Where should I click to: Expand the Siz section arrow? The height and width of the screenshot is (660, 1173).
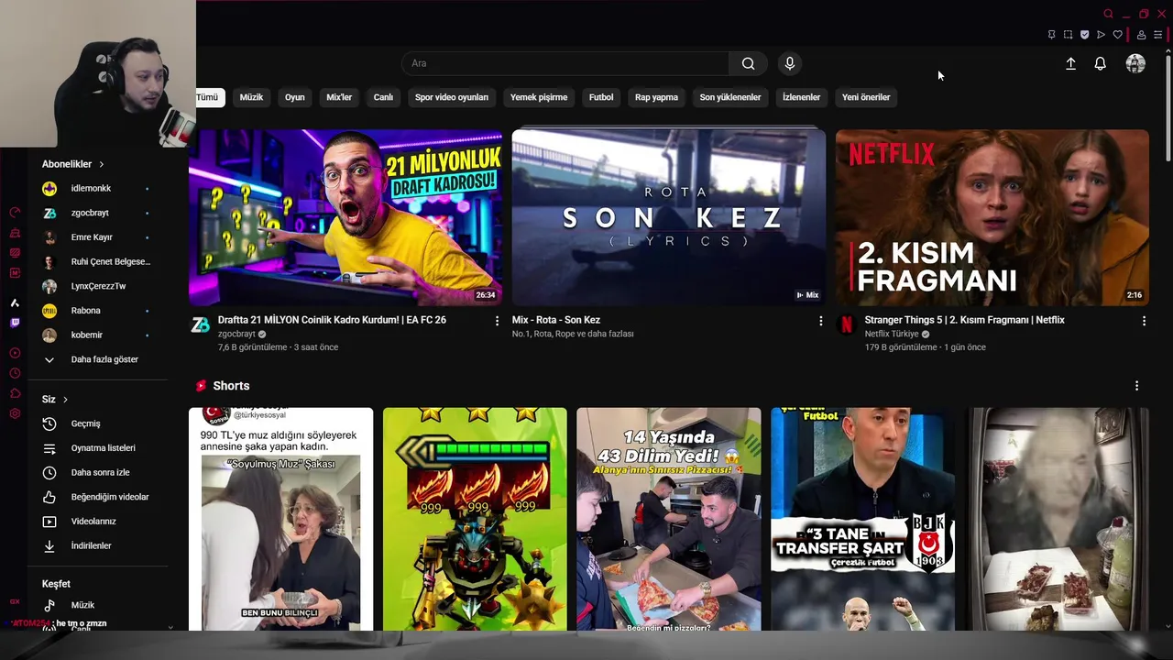coord(65,400)
